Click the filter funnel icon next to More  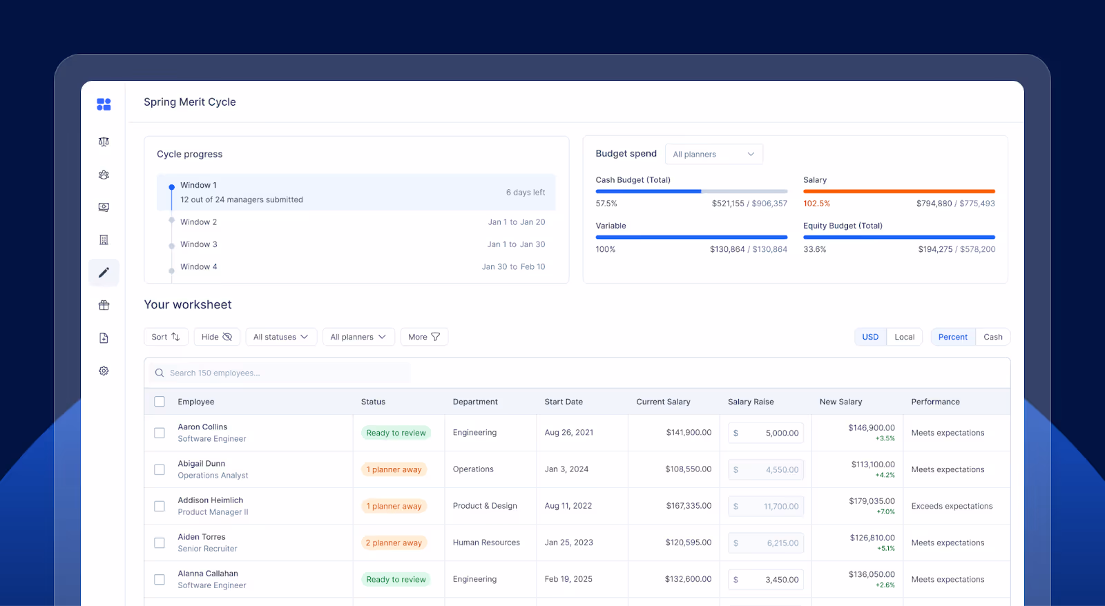[x=436, y=337]
